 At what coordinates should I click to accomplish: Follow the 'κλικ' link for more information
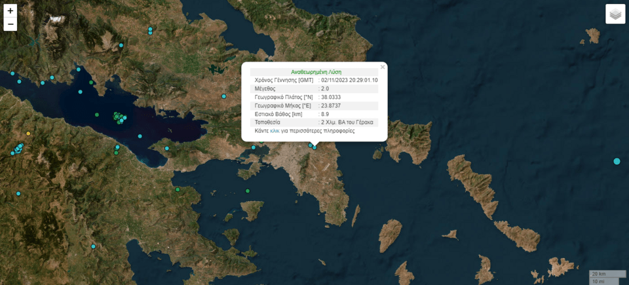tap(275, 131)
